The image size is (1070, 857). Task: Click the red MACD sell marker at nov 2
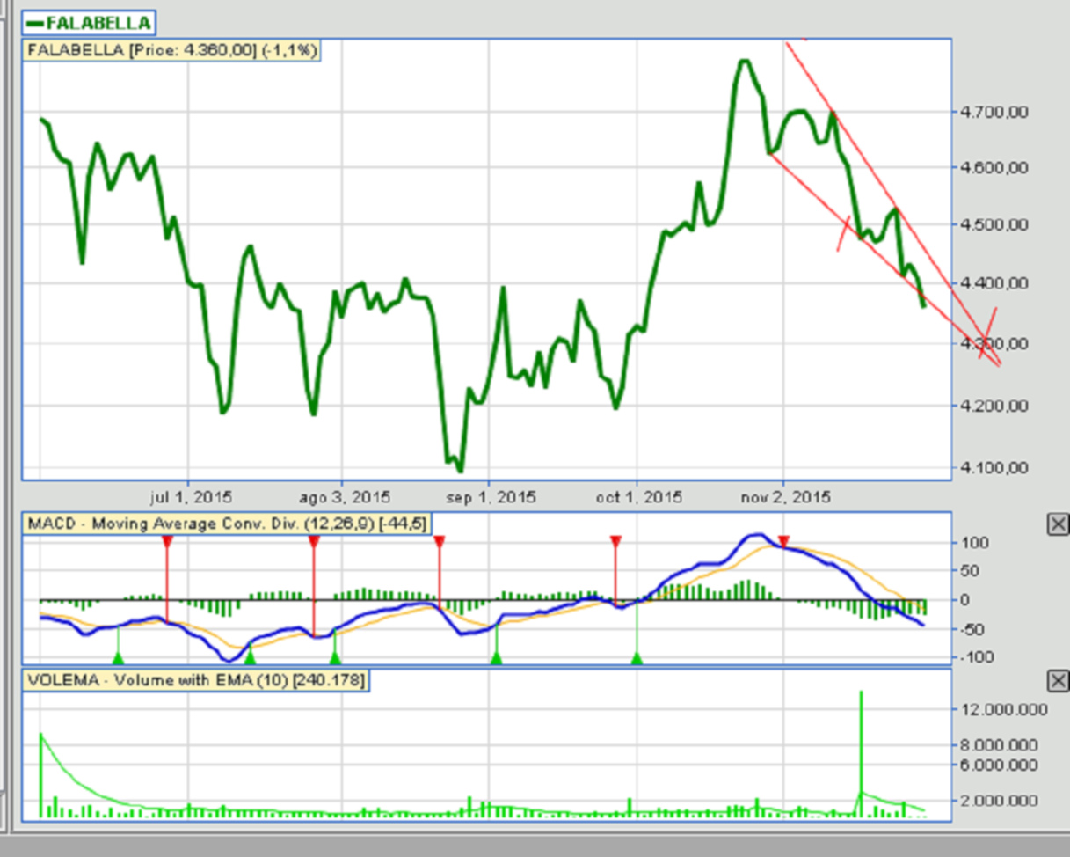tap(784, 541)
